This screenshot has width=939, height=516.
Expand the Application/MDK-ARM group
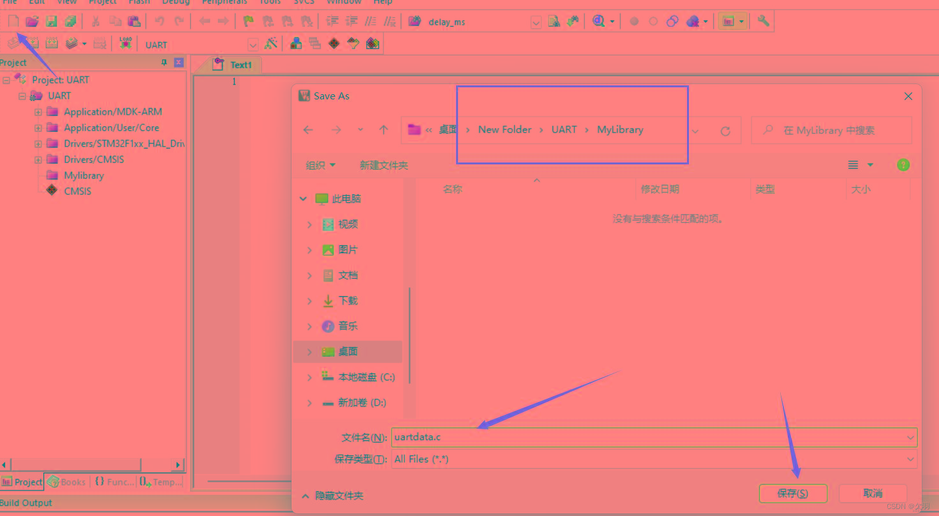point(38,111)
